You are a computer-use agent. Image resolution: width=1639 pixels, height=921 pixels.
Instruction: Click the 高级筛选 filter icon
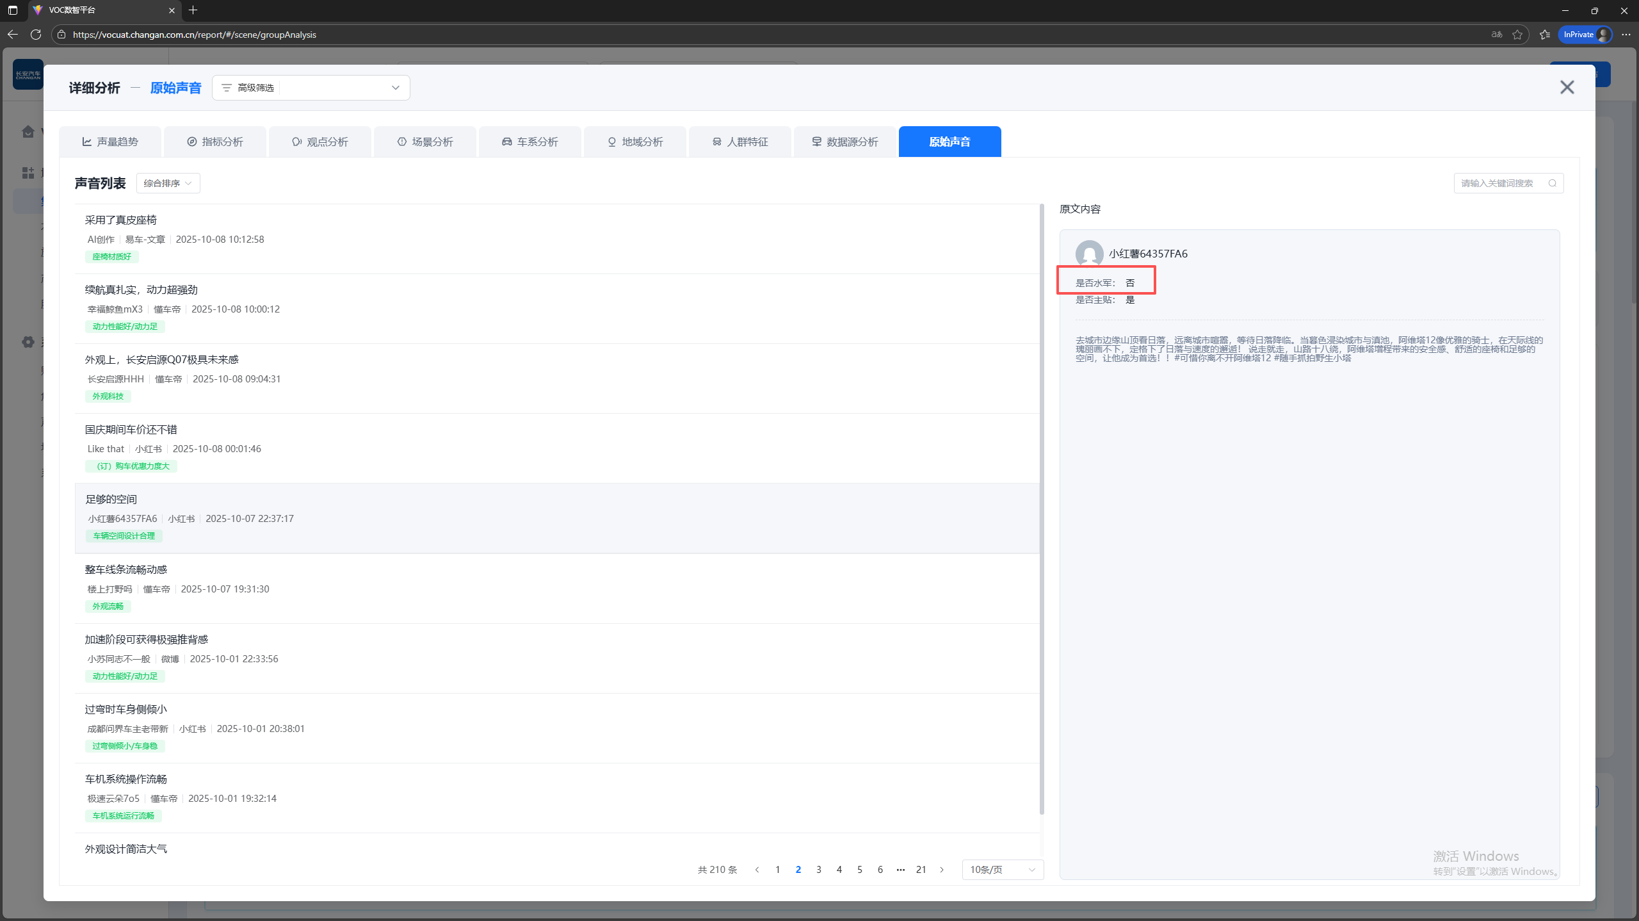point(226,88)
